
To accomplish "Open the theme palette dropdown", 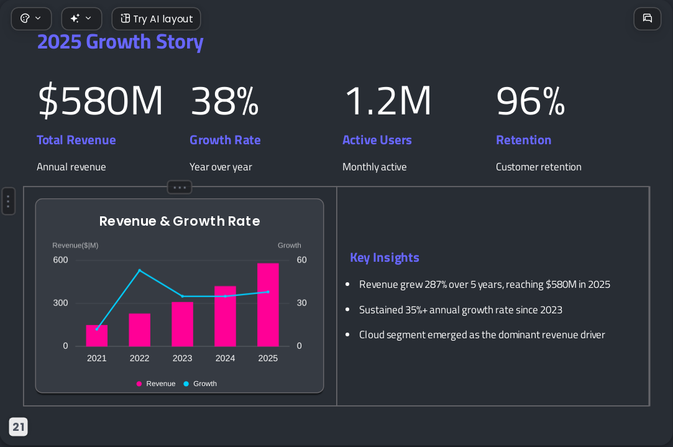I will 31,19.
